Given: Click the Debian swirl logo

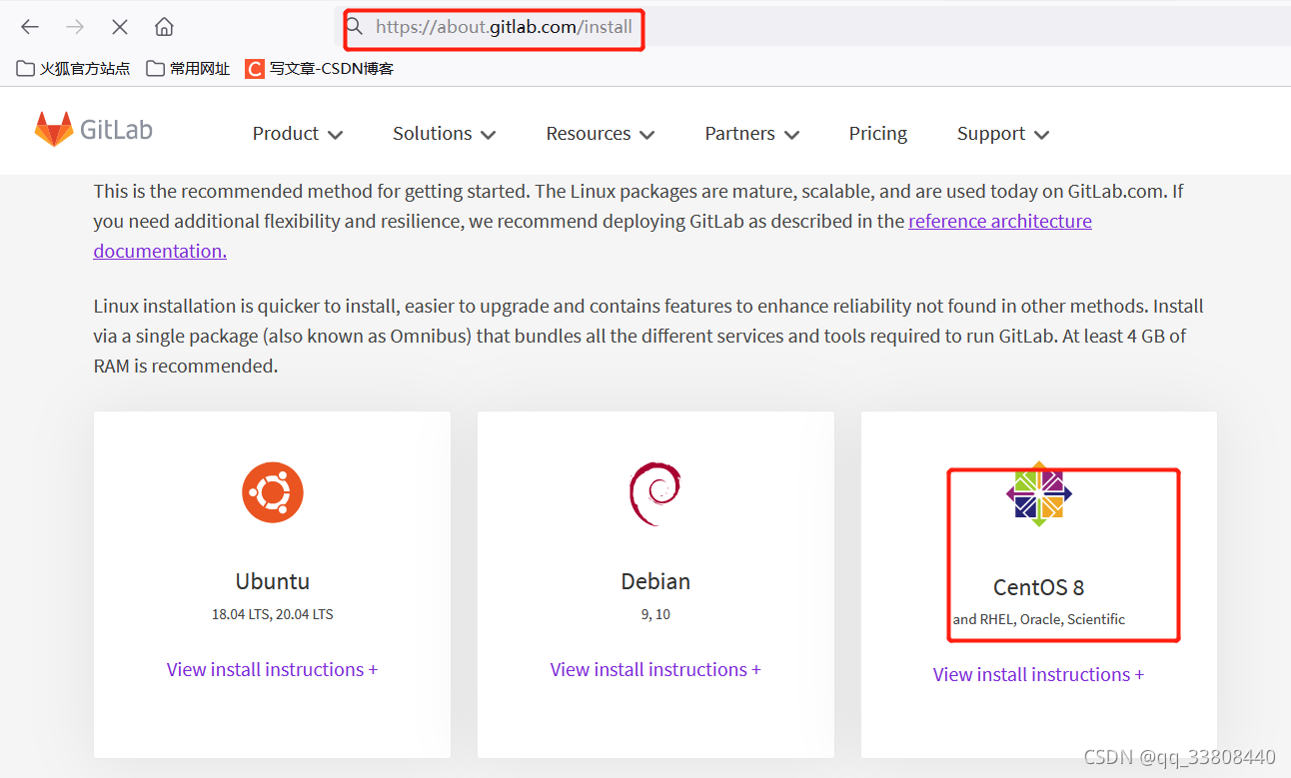Looking at the screenshot, I should 655,492.
